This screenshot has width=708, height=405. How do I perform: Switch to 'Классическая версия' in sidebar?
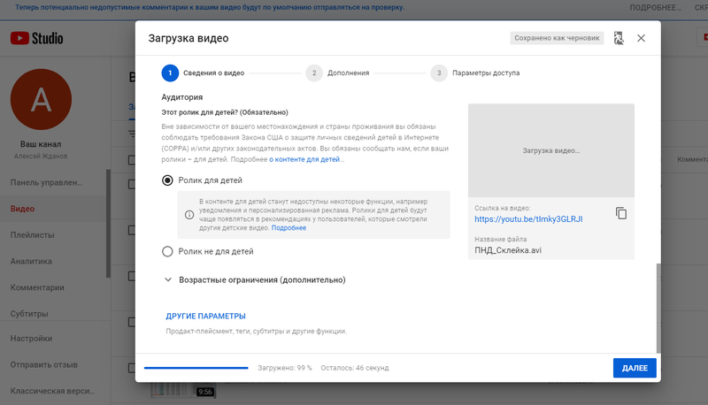coord(52,391)
